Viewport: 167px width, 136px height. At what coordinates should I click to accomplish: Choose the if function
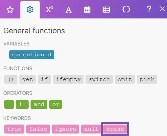[44, 79]
